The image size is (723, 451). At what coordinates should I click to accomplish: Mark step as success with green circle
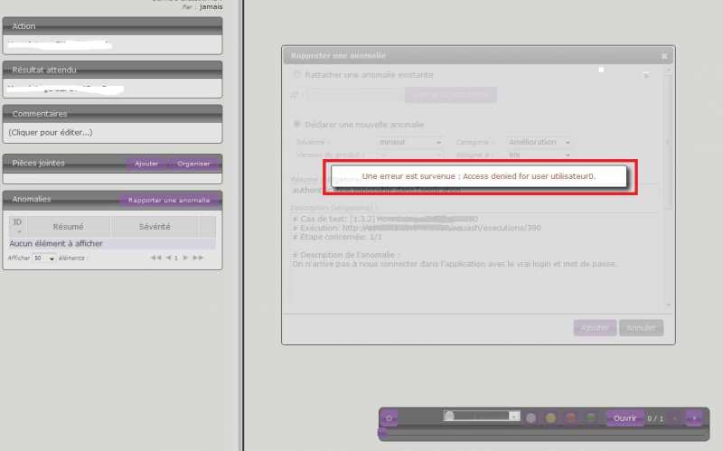(x=590, y=418)
